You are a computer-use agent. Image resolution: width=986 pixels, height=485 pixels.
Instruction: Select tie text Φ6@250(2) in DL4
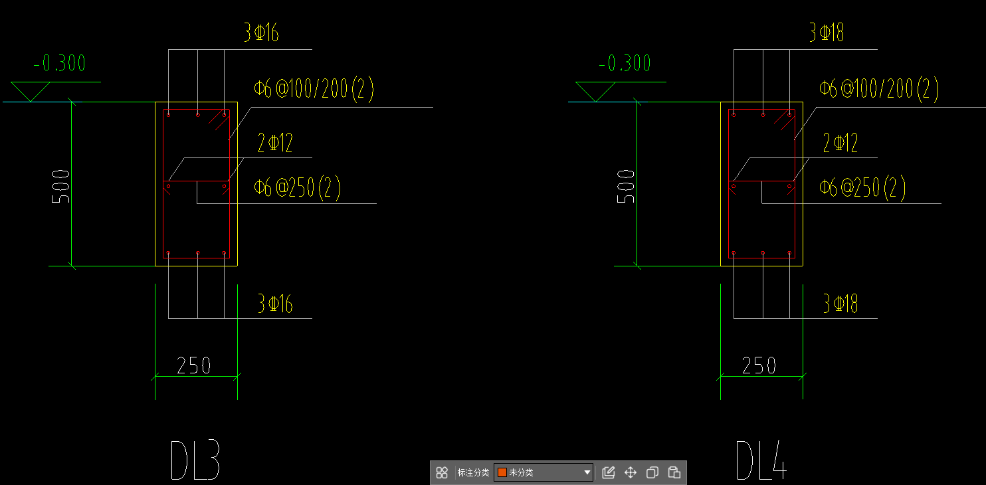click(x=862, y=188)
